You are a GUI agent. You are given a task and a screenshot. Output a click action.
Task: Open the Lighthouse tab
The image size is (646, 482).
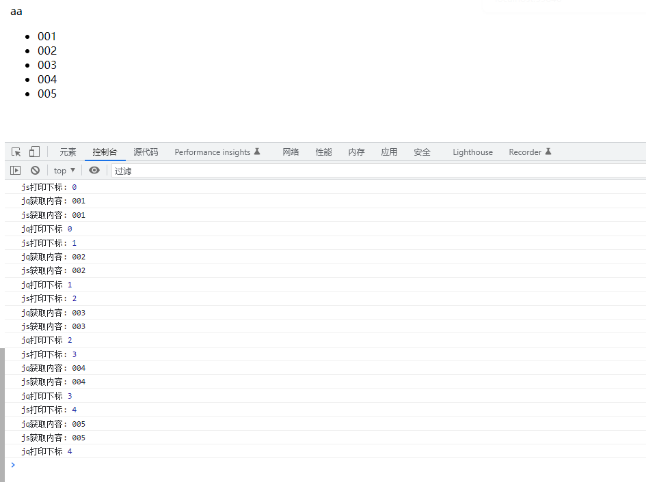pos(472,152)
